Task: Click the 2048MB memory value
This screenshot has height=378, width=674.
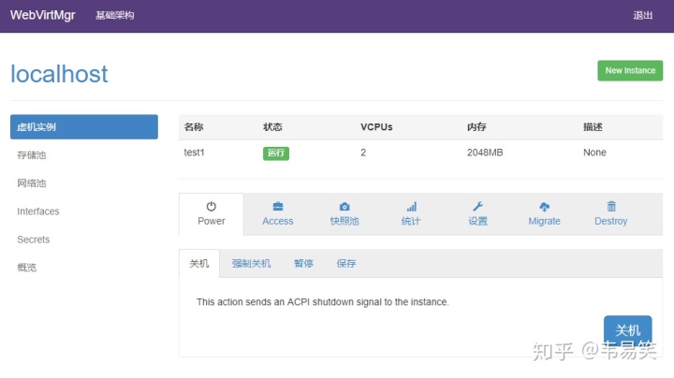Action: click(x=485, y=153)
